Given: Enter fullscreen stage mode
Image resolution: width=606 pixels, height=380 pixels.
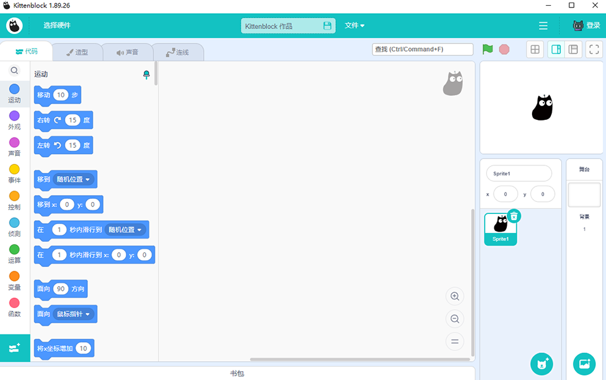Looking at the screenshot, I should 594,49.
